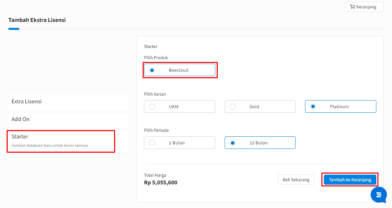Open the chat support bubble icon
Viewport: 392px width, 208px height.
[379, 195]
